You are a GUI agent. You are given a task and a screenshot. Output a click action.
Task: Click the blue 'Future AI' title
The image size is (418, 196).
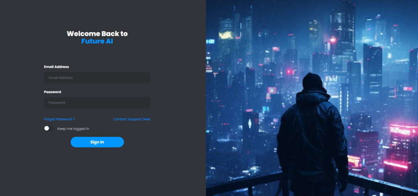(97, 41)
